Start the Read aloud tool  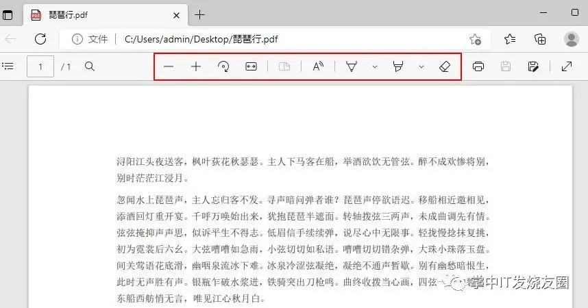click(318, 66)
